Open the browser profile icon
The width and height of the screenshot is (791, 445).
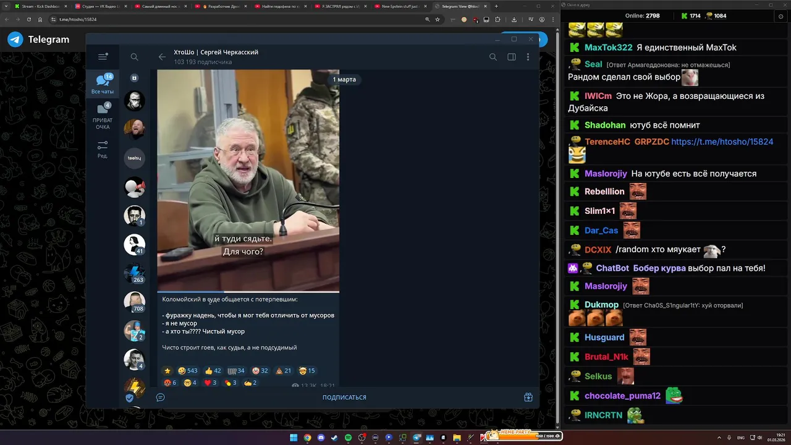[x=542, y=19]
